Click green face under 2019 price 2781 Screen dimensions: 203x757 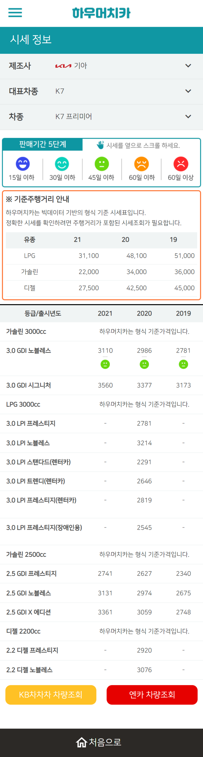(183, 364)
